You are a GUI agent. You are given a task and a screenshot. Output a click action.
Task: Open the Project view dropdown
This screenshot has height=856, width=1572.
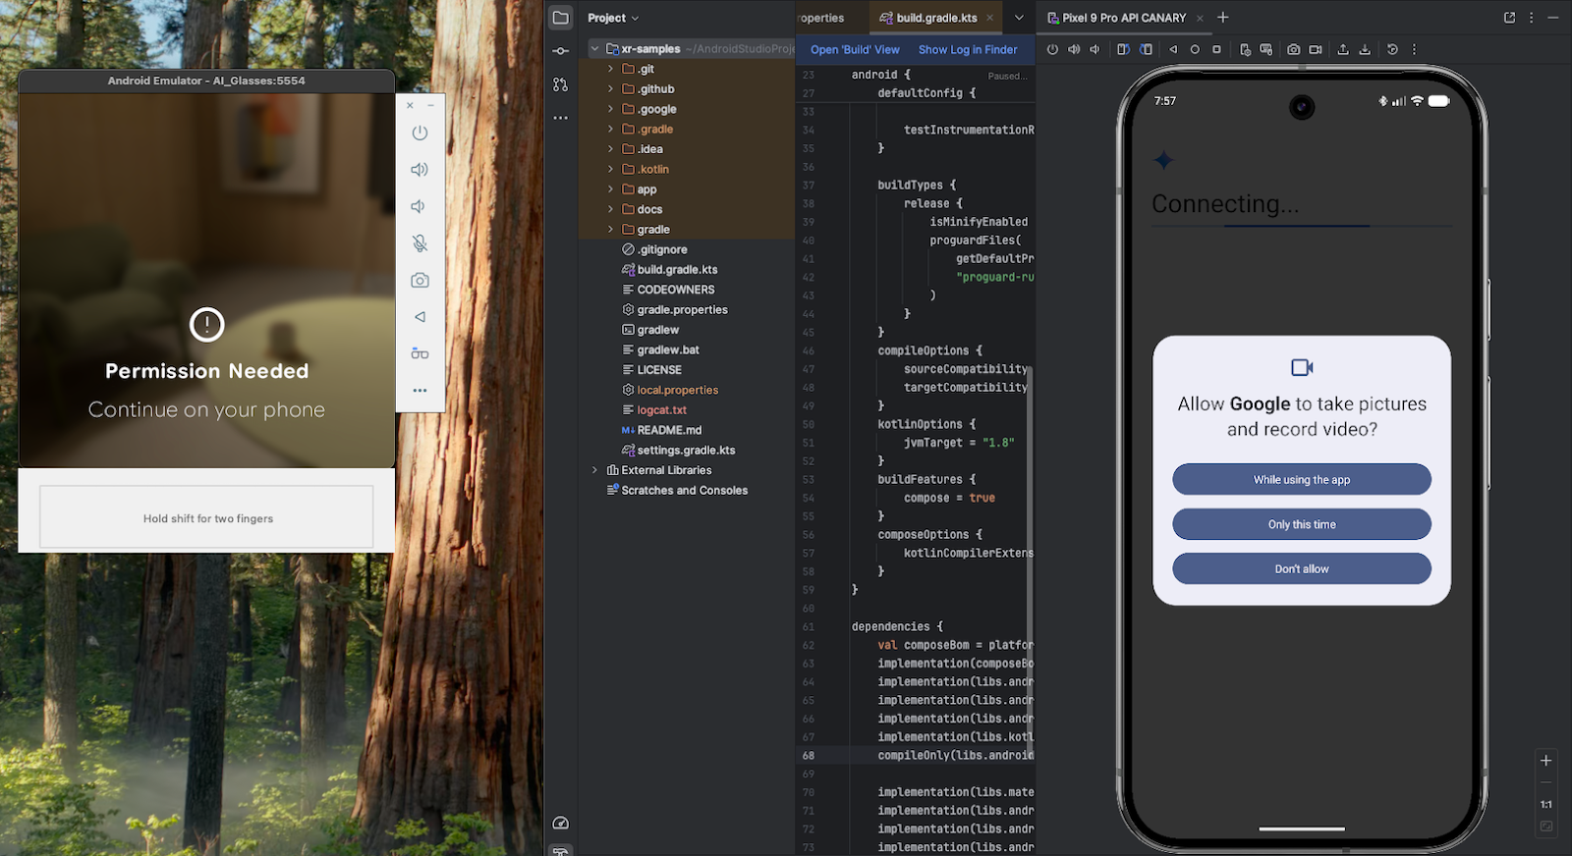pos(613,18)
